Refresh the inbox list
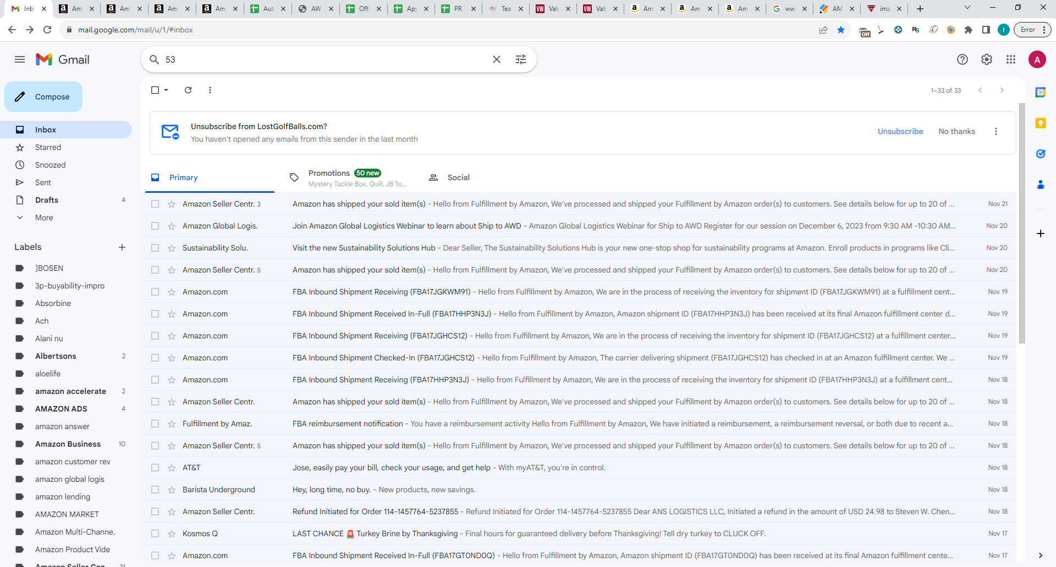The image size is (1056, 567). 188,90
